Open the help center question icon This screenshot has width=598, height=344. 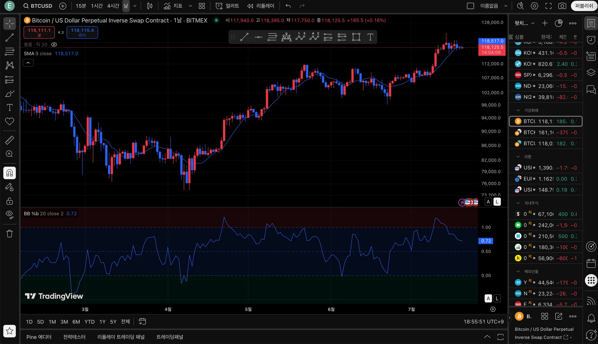591,335
